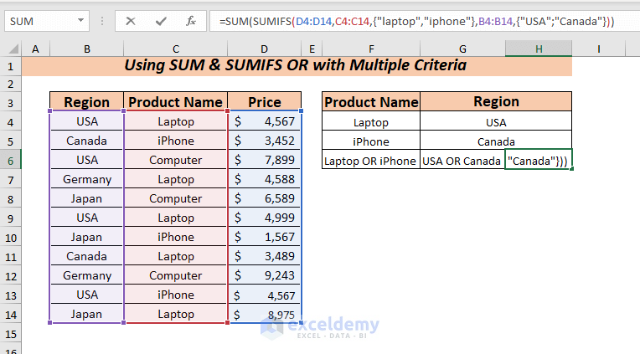Select the cell with price 7,899
Screen dimensions: 640x354
pyautogui.click(x=265, y=160)
